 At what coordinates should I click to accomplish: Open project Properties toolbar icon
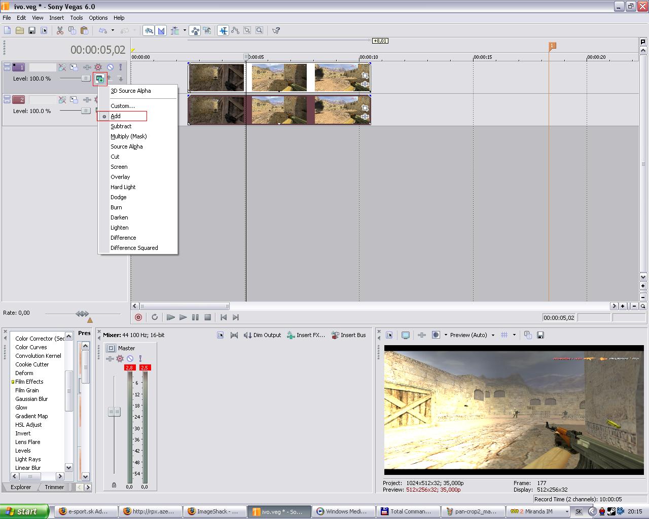44,30
